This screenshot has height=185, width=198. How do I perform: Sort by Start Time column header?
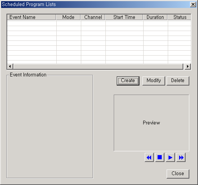click(x=124, y=17)
